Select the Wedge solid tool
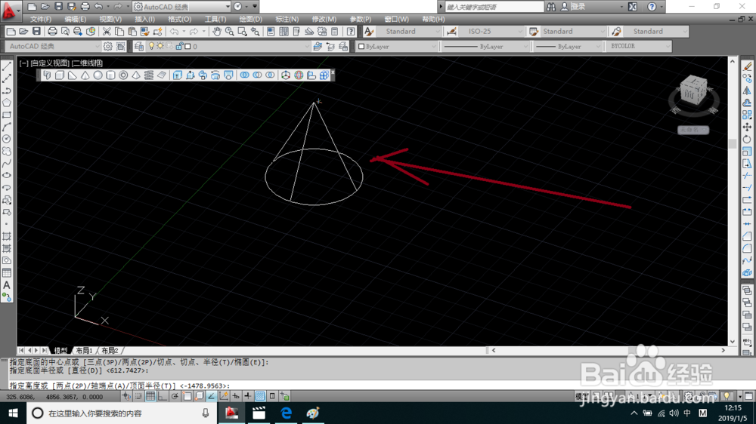This screenshot has height=424, width=756. pos(73,75)
